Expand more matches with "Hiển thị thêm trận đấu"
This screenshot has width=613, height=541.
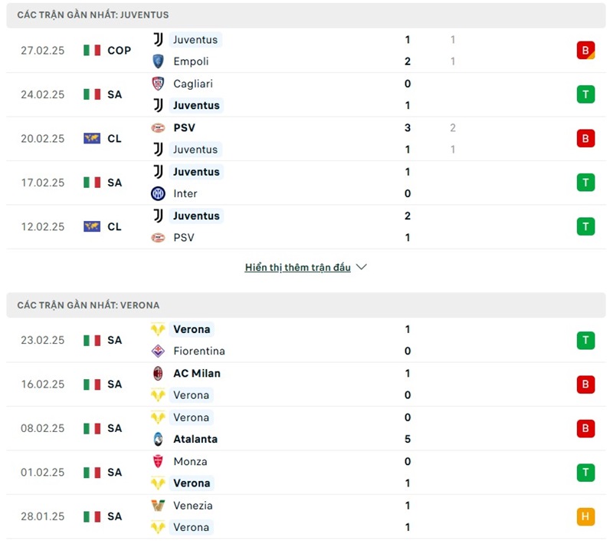coord(297,268)
